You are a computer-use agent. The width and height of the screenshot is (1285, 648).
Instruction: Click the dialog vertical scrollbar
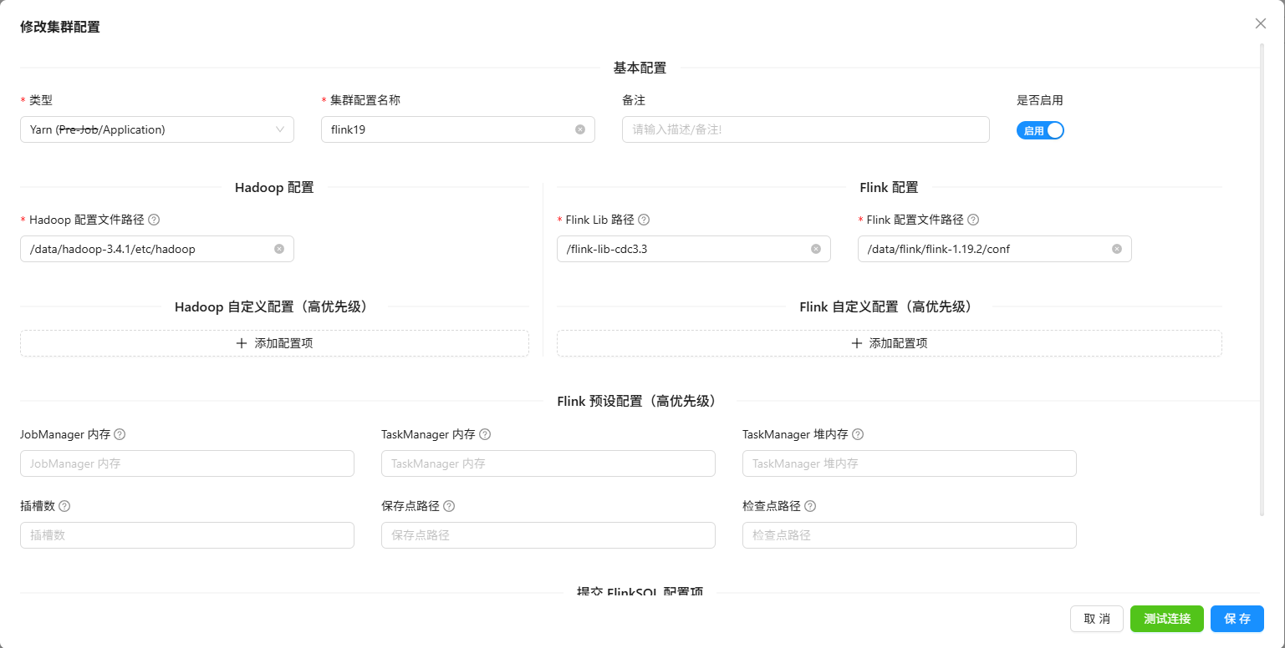tap(1262, 280)
